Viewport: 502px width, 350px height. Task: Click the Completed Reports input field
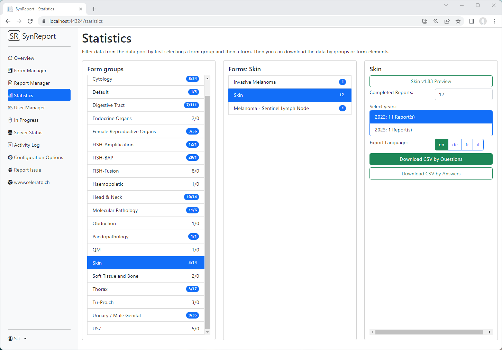463,94
